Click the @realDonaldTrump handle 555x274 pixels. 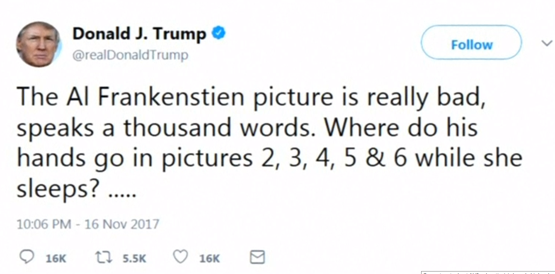pyautogui.click(x=130, y=55)
